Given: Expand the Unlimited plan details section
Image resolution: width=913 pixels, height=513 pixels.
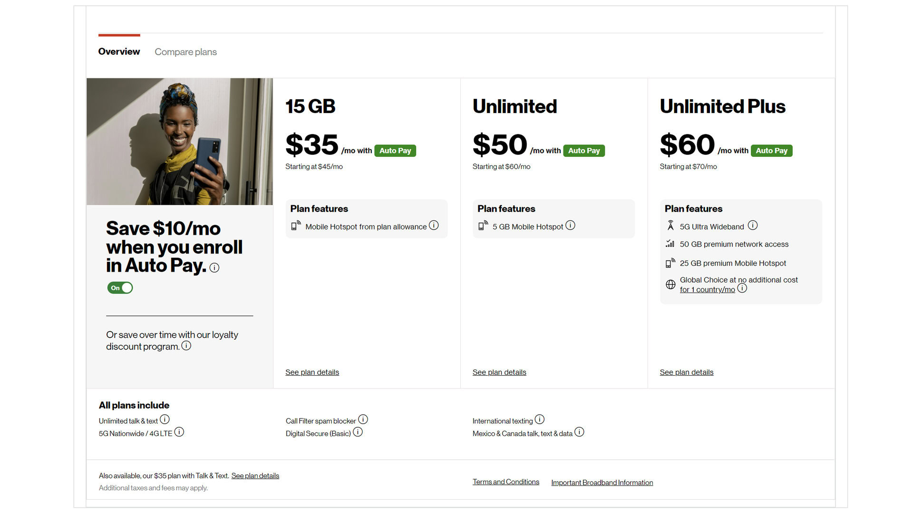Looking at the screenshot, I should coord(499,372).
